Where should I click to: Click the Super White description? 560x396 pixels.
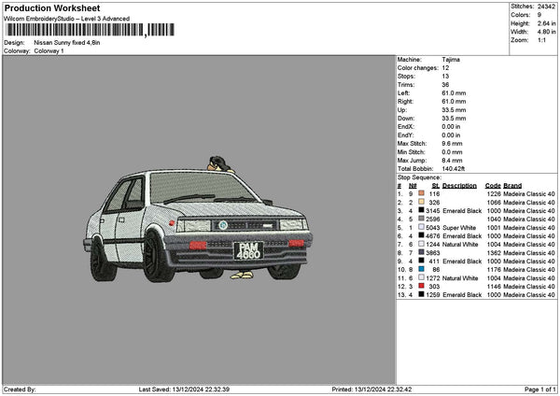(459, 227)
